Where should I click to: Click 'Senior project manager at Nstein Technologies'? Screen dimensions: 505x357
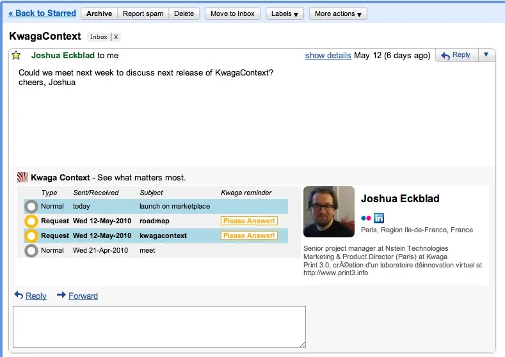tap(376, 248)
